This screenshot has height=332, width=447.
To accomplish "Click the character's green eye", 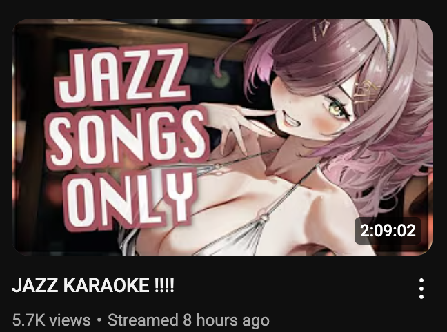I will pyautogui.click(x=337, y=108).
